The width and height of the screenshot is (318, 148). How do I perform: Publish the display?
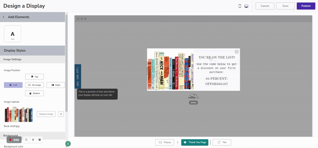click(306, 6)
